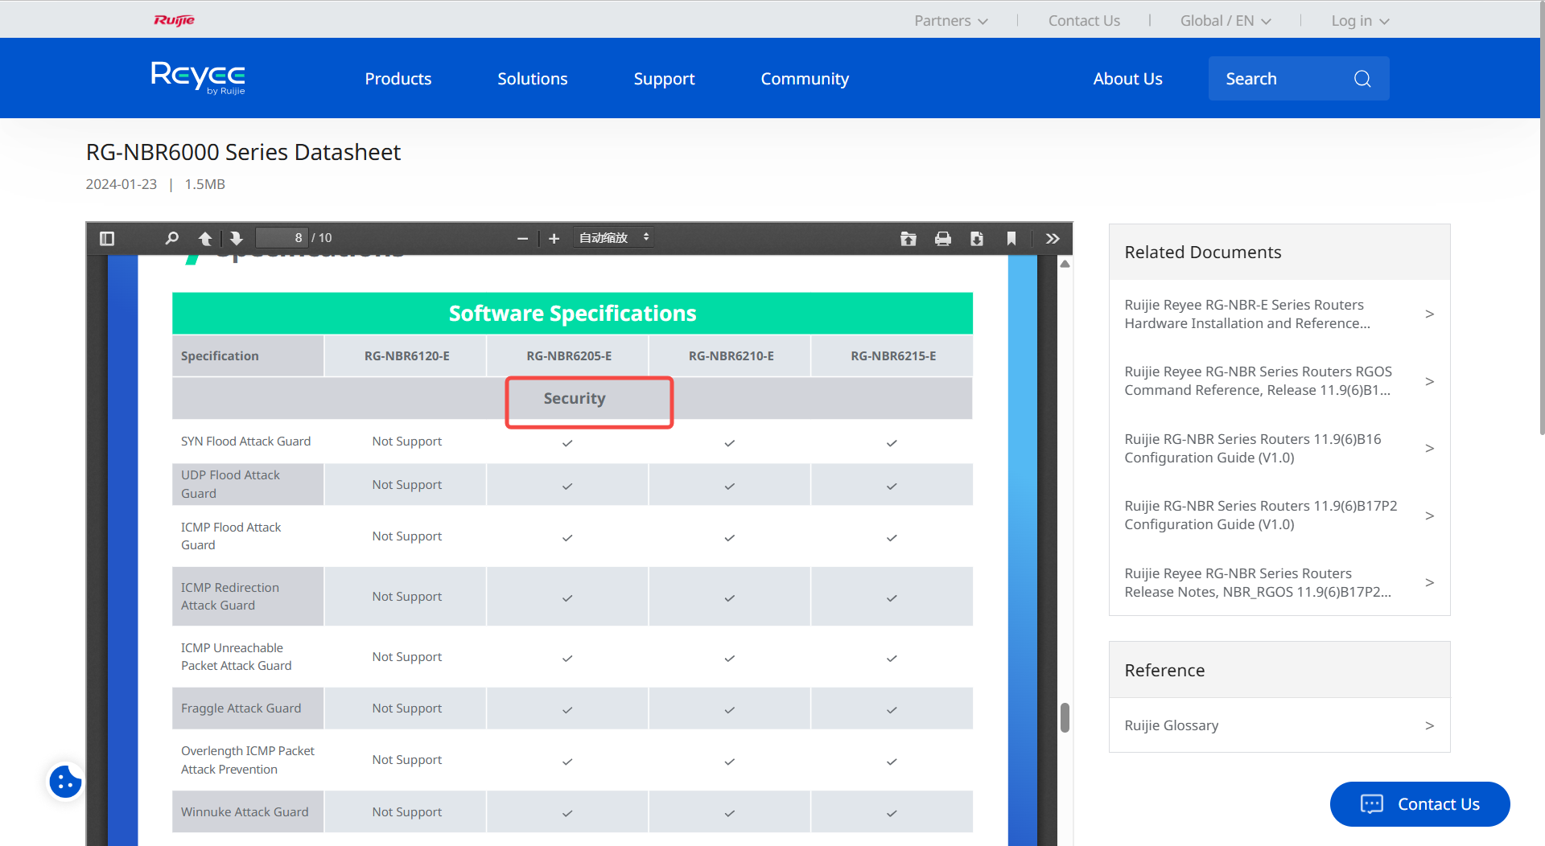The image size is (1545, 846).
Task: Go to previous PDF page arrow
Action: click(205, 238)
